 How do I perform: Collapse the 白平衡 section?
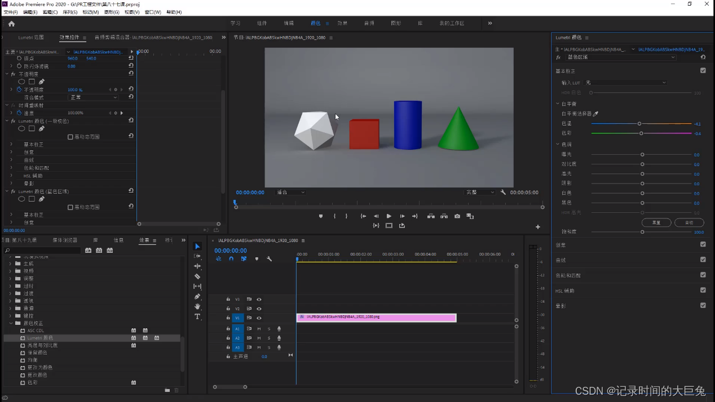pos(558,104)
